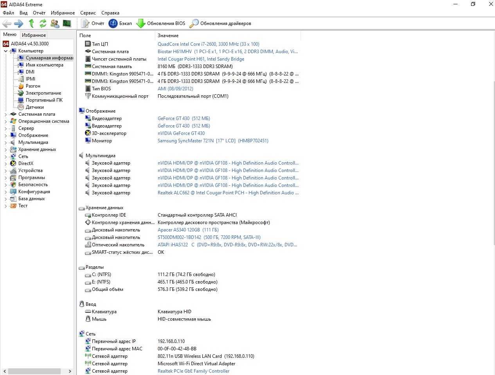Select Портативный ПК icon in tree
Viewport: 495px width, 375px height.
21,100
